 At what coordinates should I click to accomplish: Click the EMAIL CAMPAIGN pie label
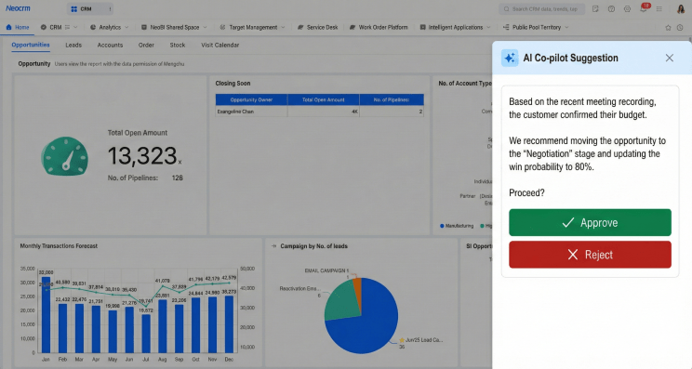pyautogui.click(x=326, y=270)
